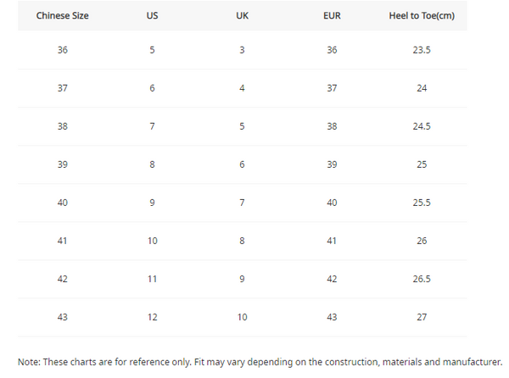The image size is (509, 378).
Task: Click the US column header
Action: tap(152, 15)
